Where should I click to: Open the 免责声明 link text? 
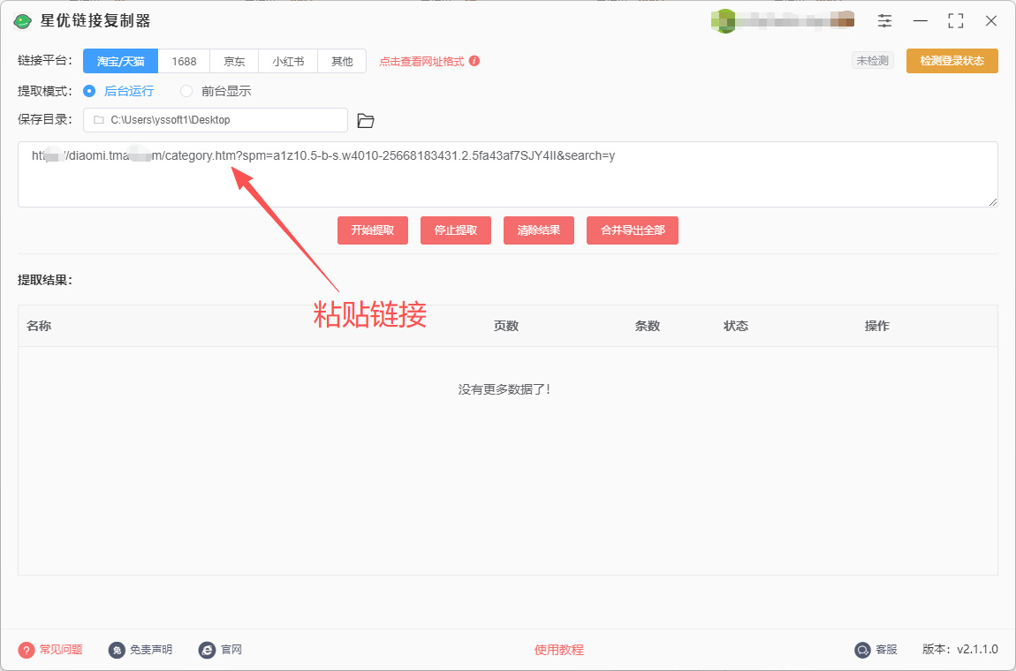(x=151, y=650)
